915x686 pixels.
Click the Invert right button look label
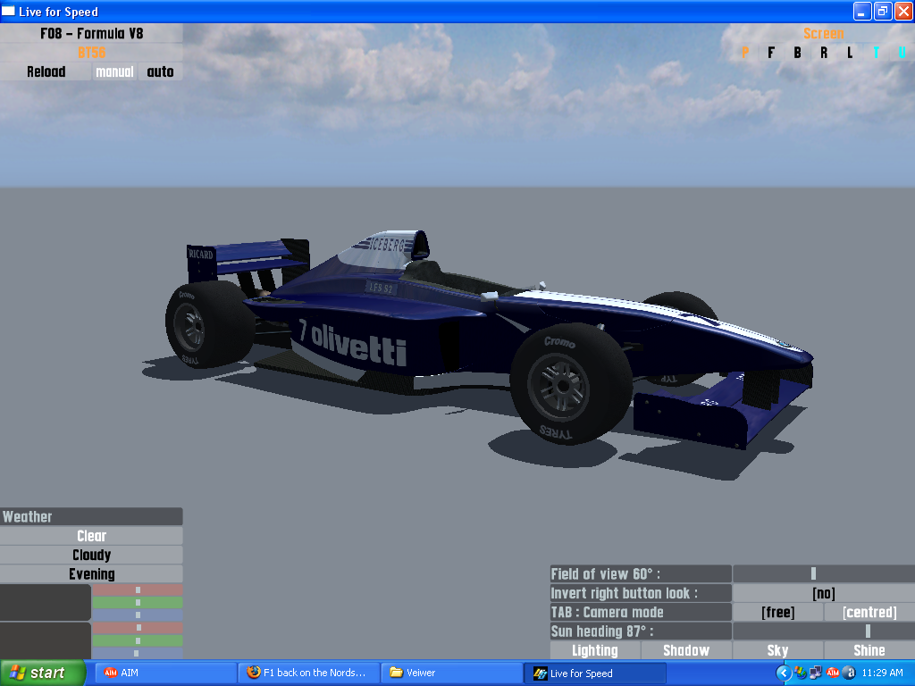click(641, 593)
